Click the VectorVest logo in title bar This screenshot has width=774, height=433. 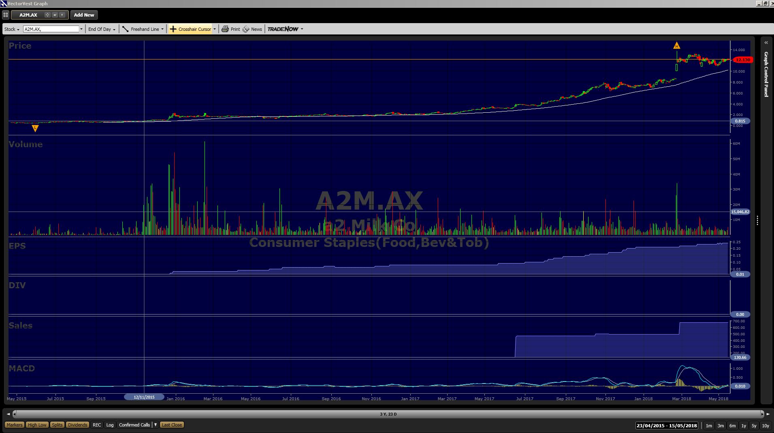coord(3,3)
